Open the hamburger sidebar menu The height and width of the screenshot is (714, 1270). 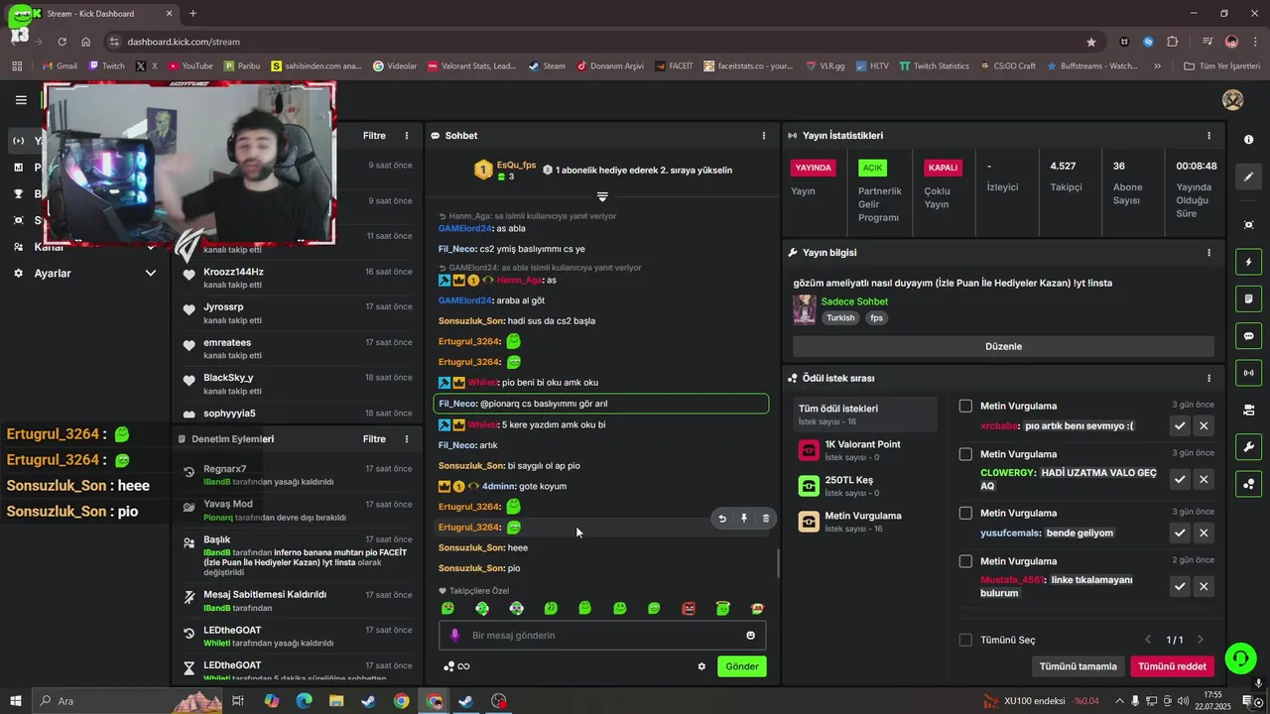tap(21, 100)
